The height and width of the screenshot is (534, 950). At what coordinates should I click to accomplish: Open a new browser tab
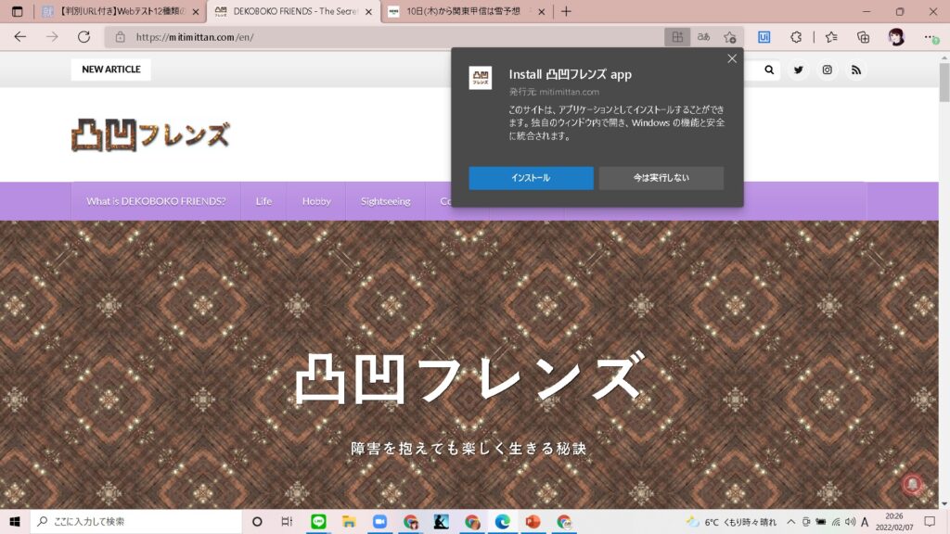(x=566, y=11)
